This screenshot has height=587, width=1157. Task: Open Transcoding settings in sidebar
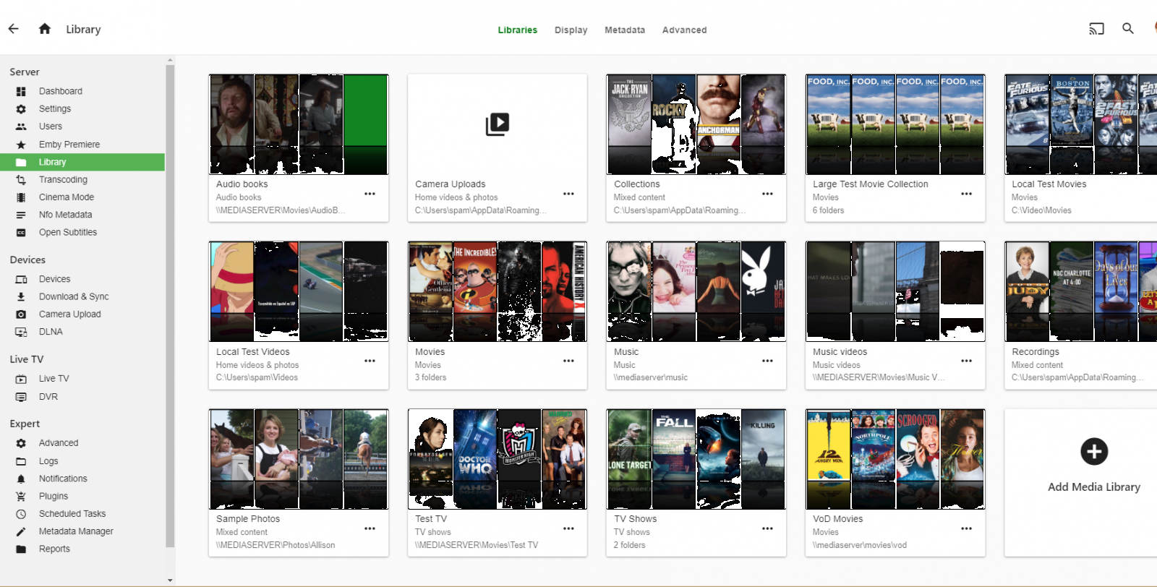click(63, 179)
